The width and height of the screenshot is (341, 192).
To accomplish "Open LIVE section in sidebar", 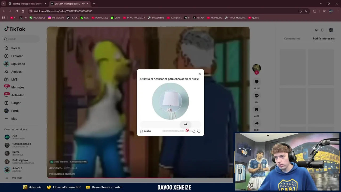I will tap(14, 79).
